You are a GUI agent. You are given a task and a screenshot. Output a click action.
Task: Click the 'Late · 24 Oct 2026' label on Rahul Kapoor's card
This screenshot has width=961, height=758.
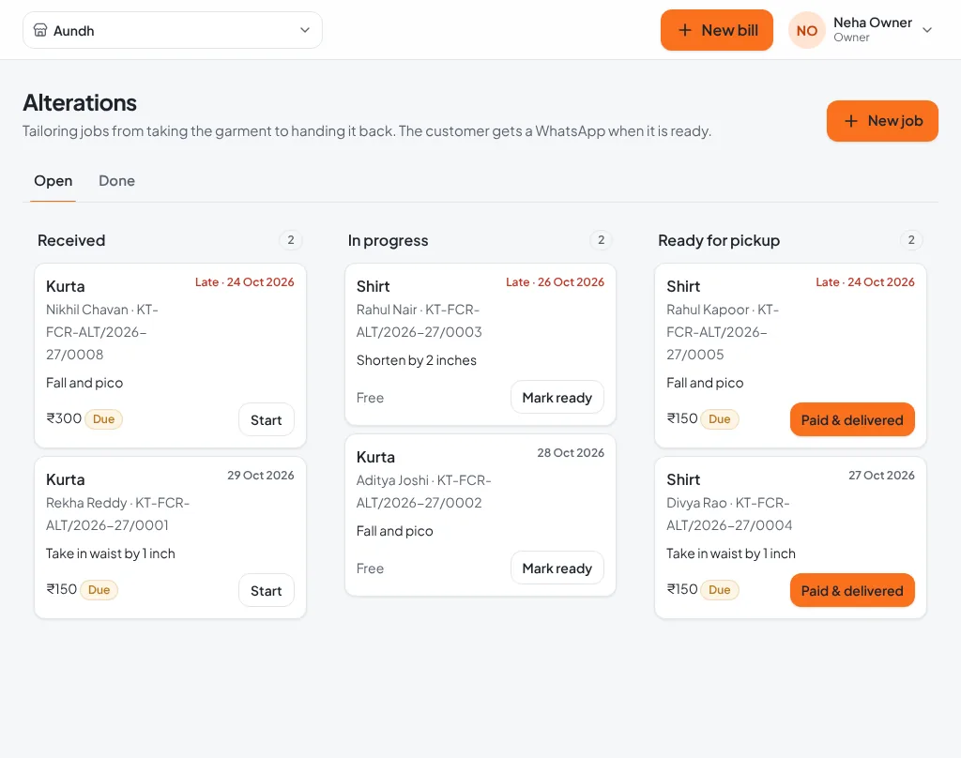pyautogui.click(x=864, y=282)
